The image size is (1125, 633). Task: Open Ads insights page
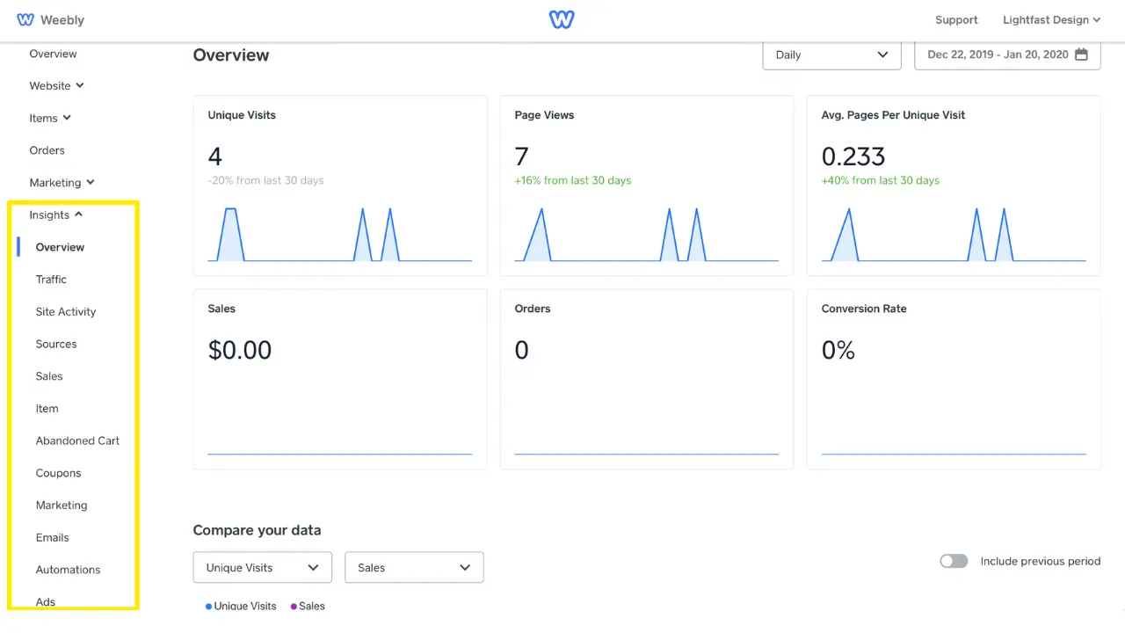click(46, 602)
